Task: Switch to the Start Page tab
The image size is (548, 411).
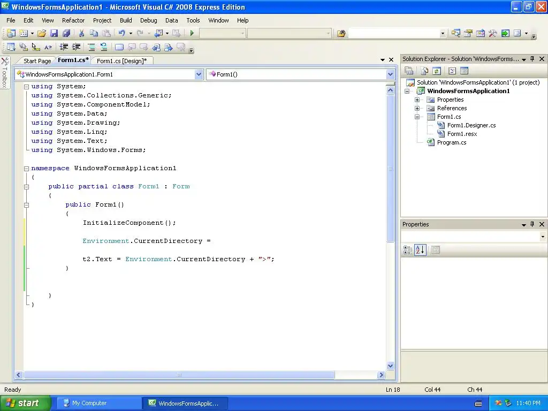Action: (37, 61)
